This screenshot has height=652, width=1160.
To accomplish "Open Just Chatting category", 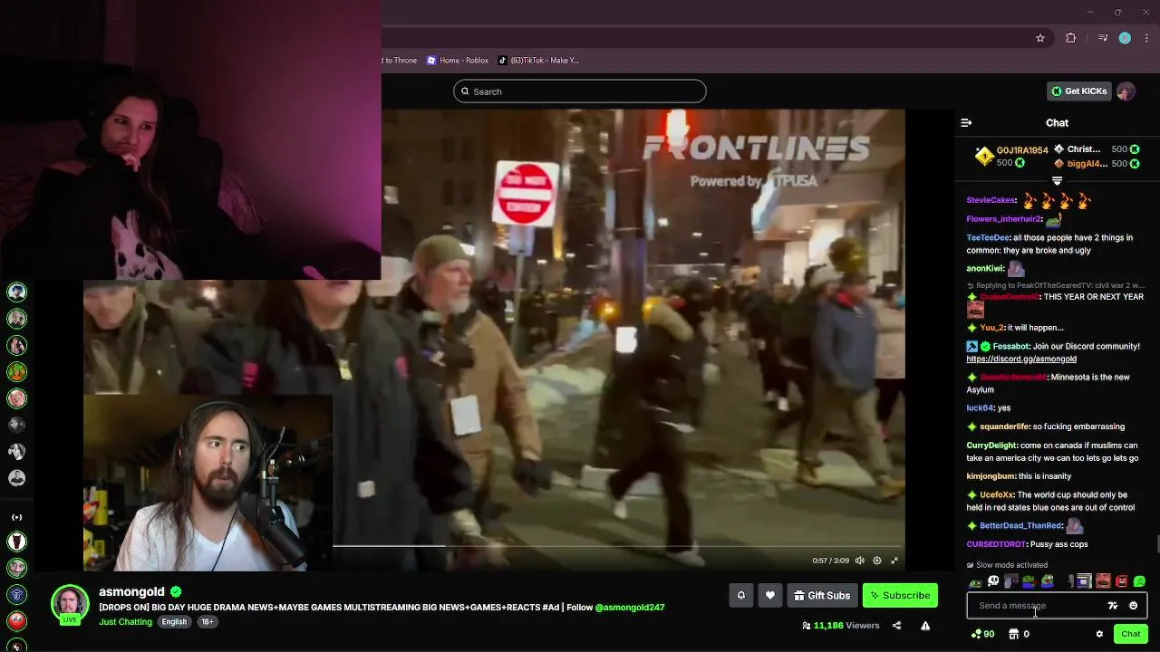I will [126, 622].
